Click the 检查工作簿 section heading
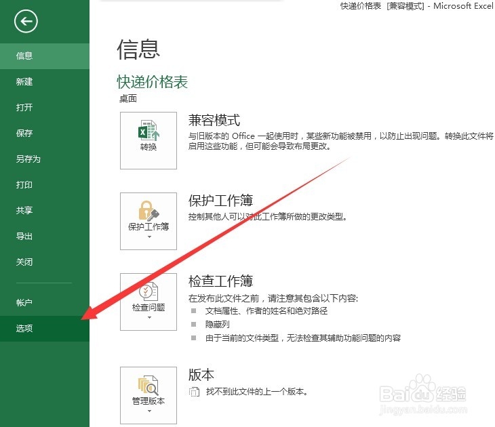Screen dimensions: 495x427 point(220,281)
